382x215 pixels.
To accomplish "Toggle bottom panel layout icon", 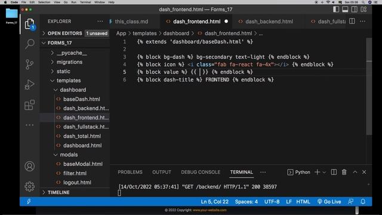I will click(x=345, y=10).
